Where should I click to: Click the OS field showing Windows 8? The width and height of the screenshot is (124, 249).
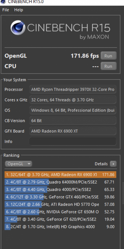click(x=73, y=110)
